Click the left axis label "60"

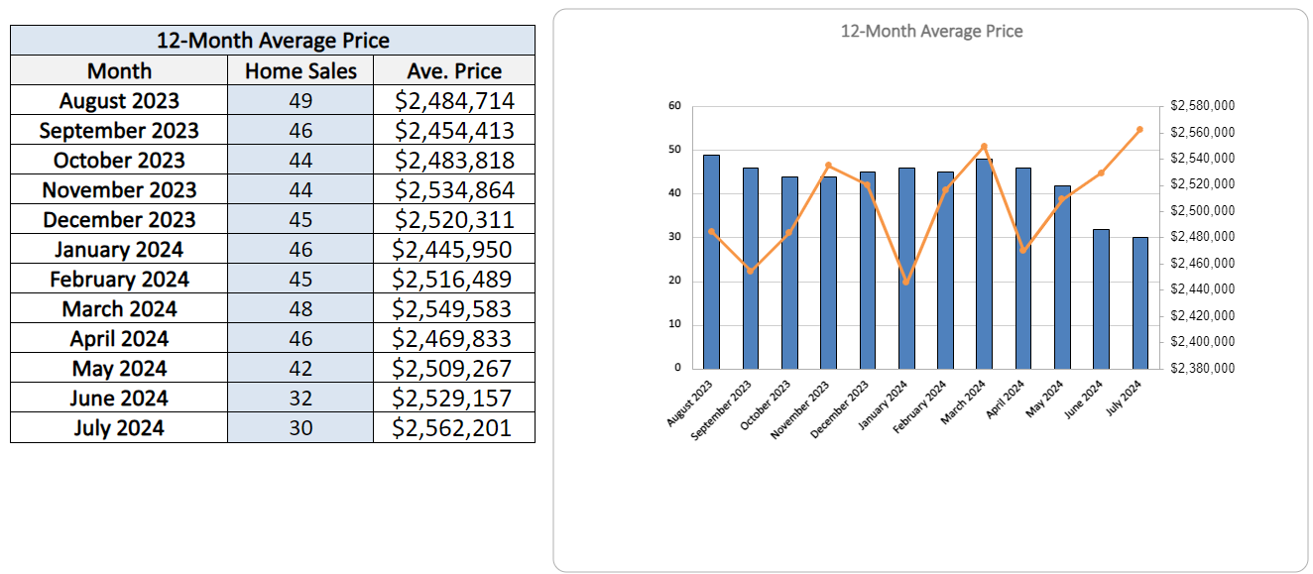pos(675,105)
